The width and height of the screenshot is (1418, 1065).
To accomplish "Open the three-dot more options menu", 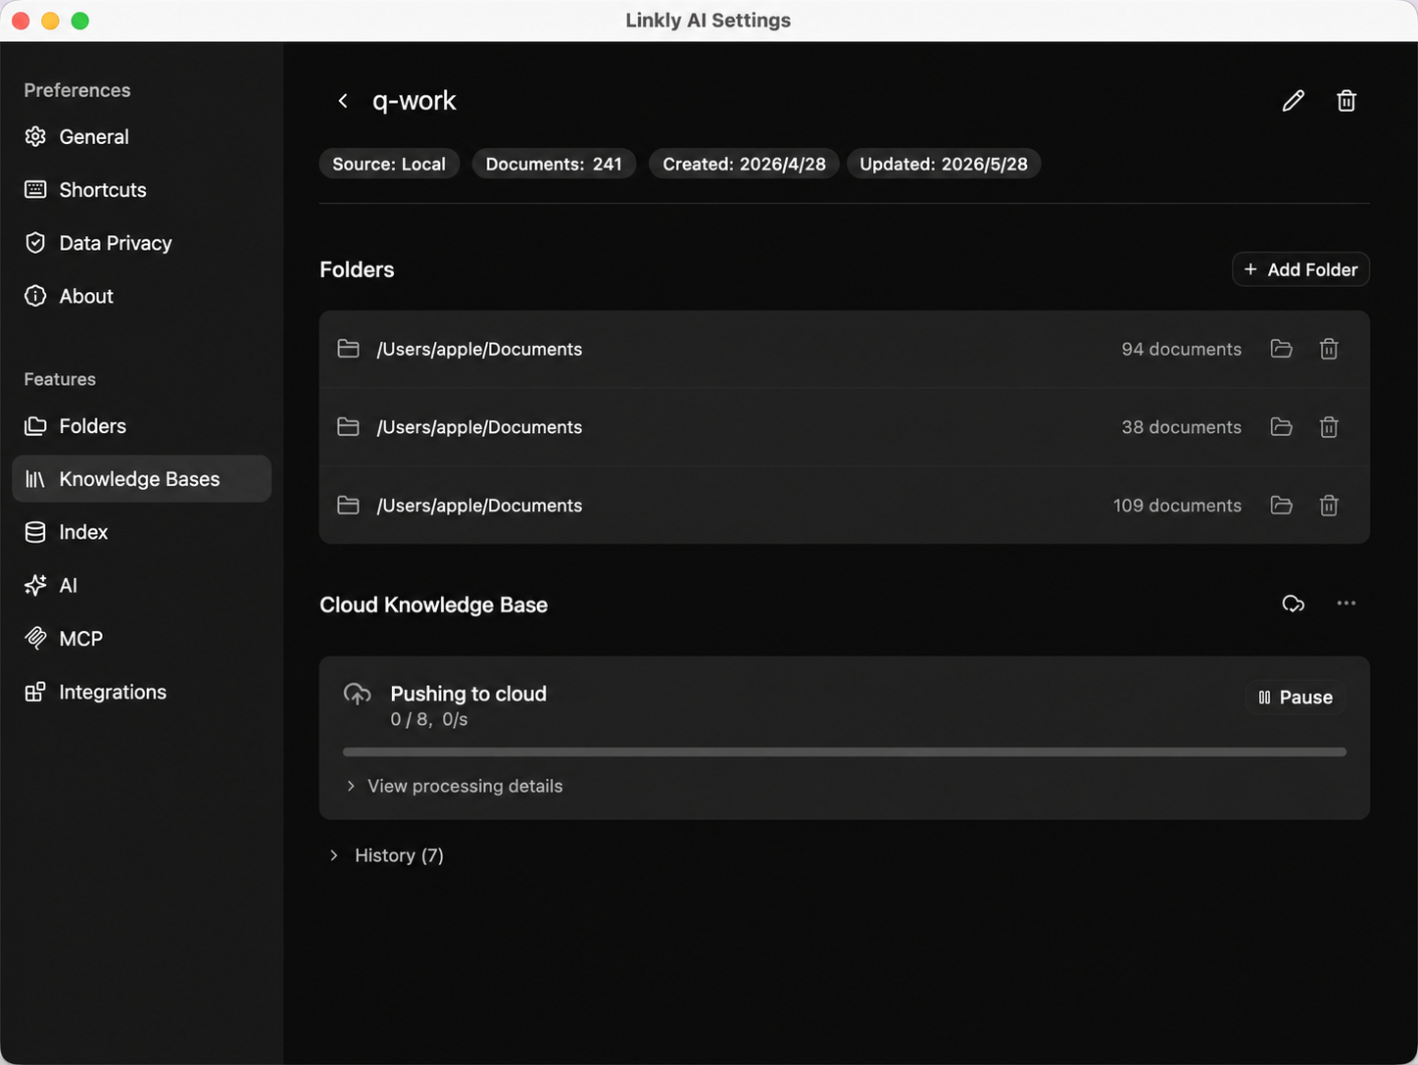I will pos(1346,604).
